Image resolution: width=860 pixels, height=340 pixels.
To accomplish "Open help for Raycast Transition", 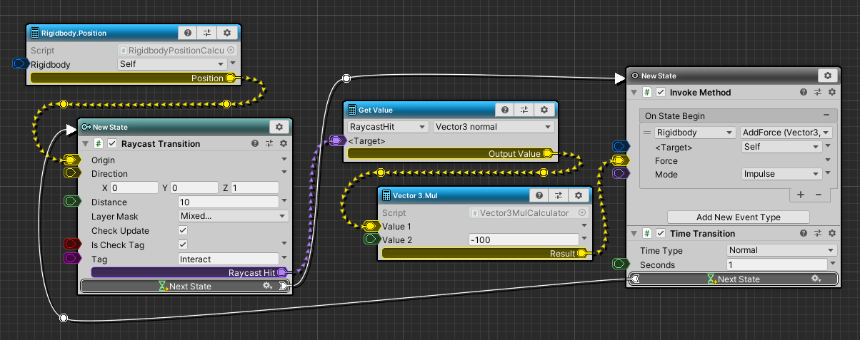I will click(x=255, y=143).
